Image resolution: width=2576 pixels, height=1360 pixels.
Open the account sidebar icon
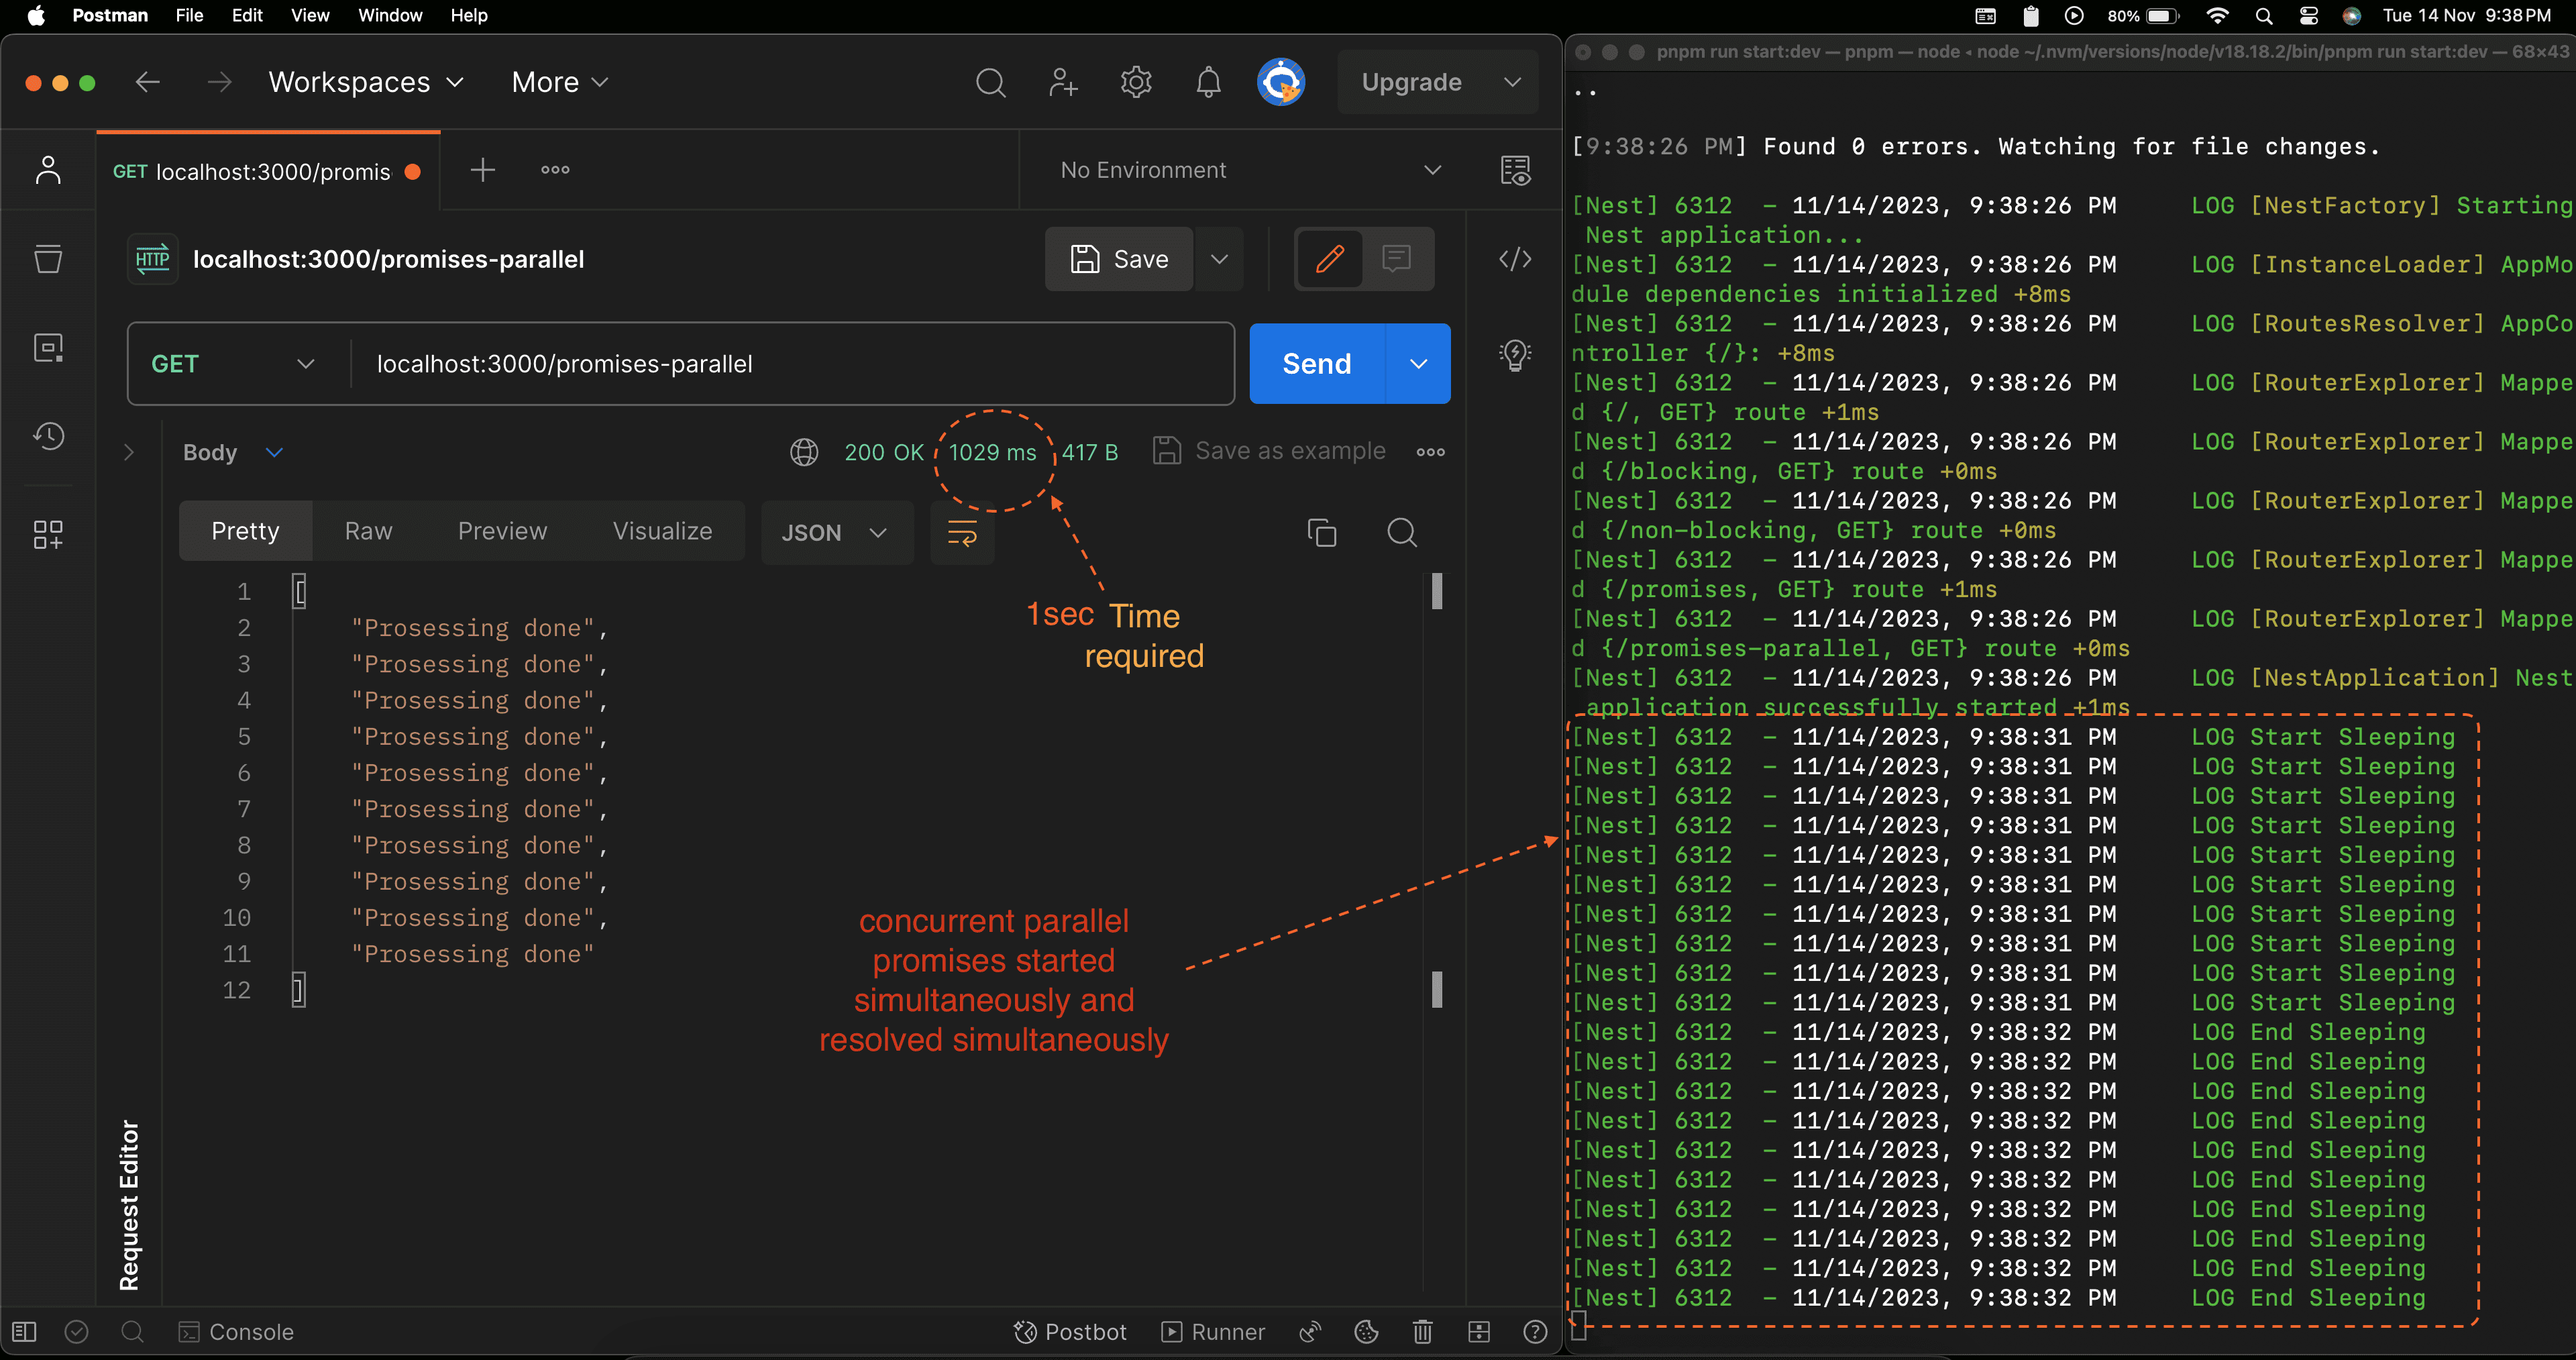(48, 170)
